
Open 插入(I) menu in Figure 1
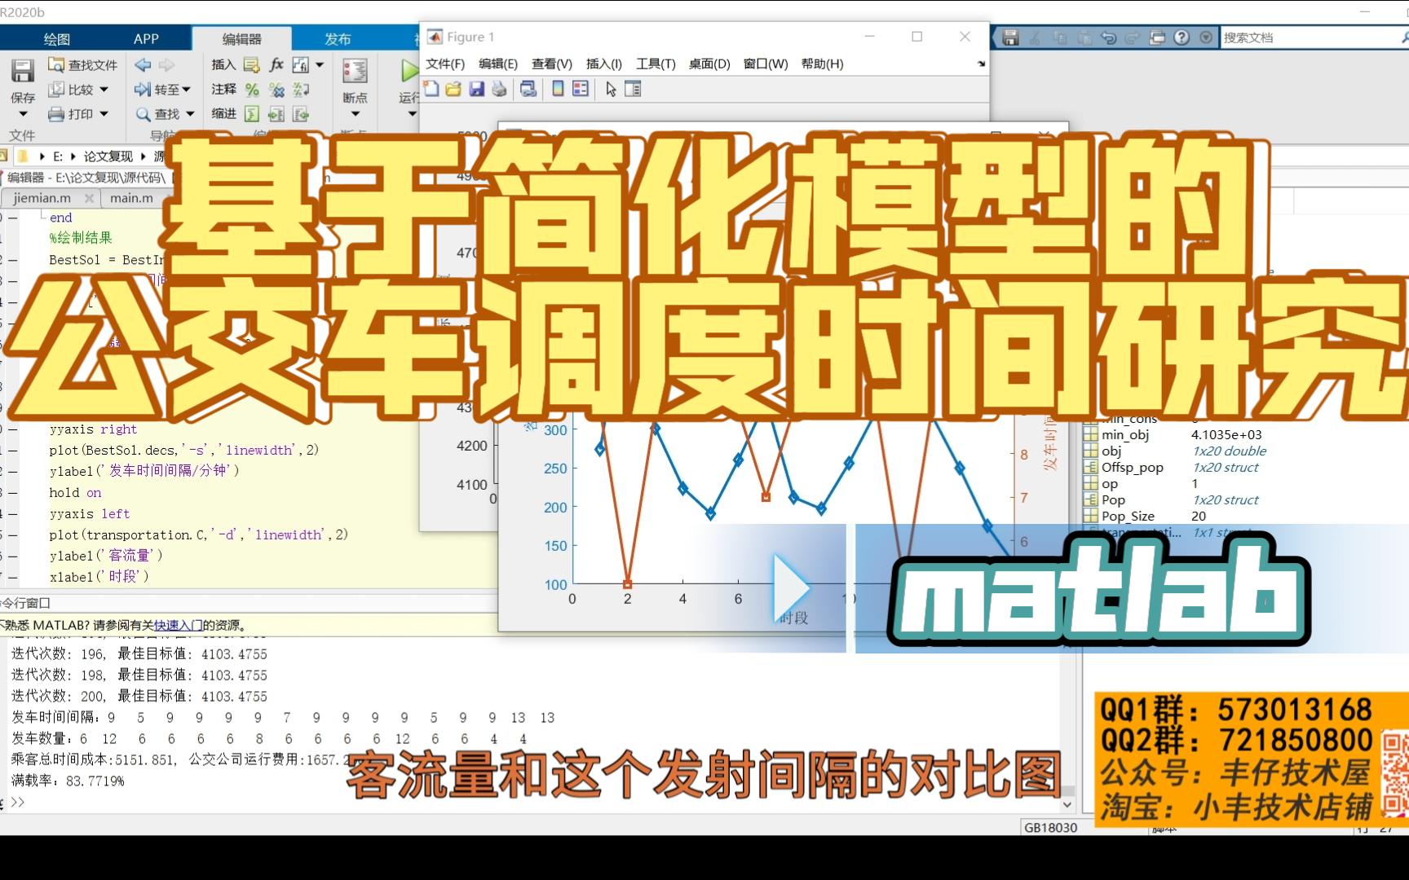[x=604, y=64]
